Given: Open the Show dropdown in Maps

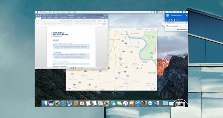Looking at the screenshot, I should tap(72, 89).
